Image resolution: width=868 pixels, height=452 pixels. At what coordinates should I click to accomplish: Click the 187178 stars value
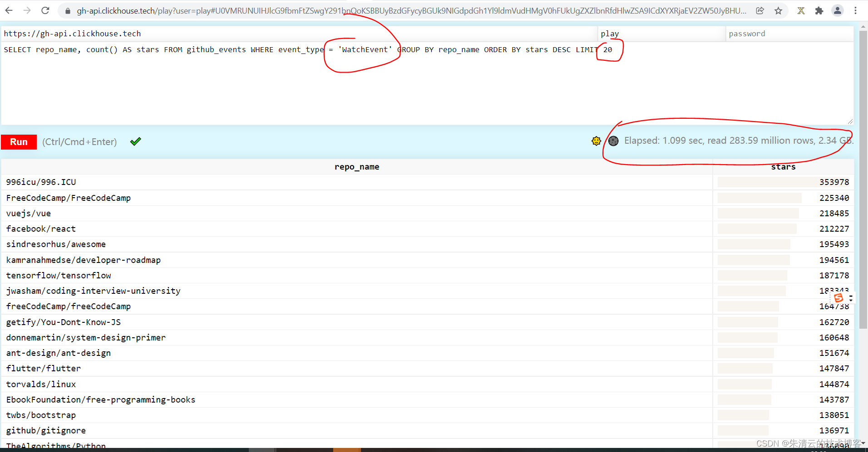[834, 276]
